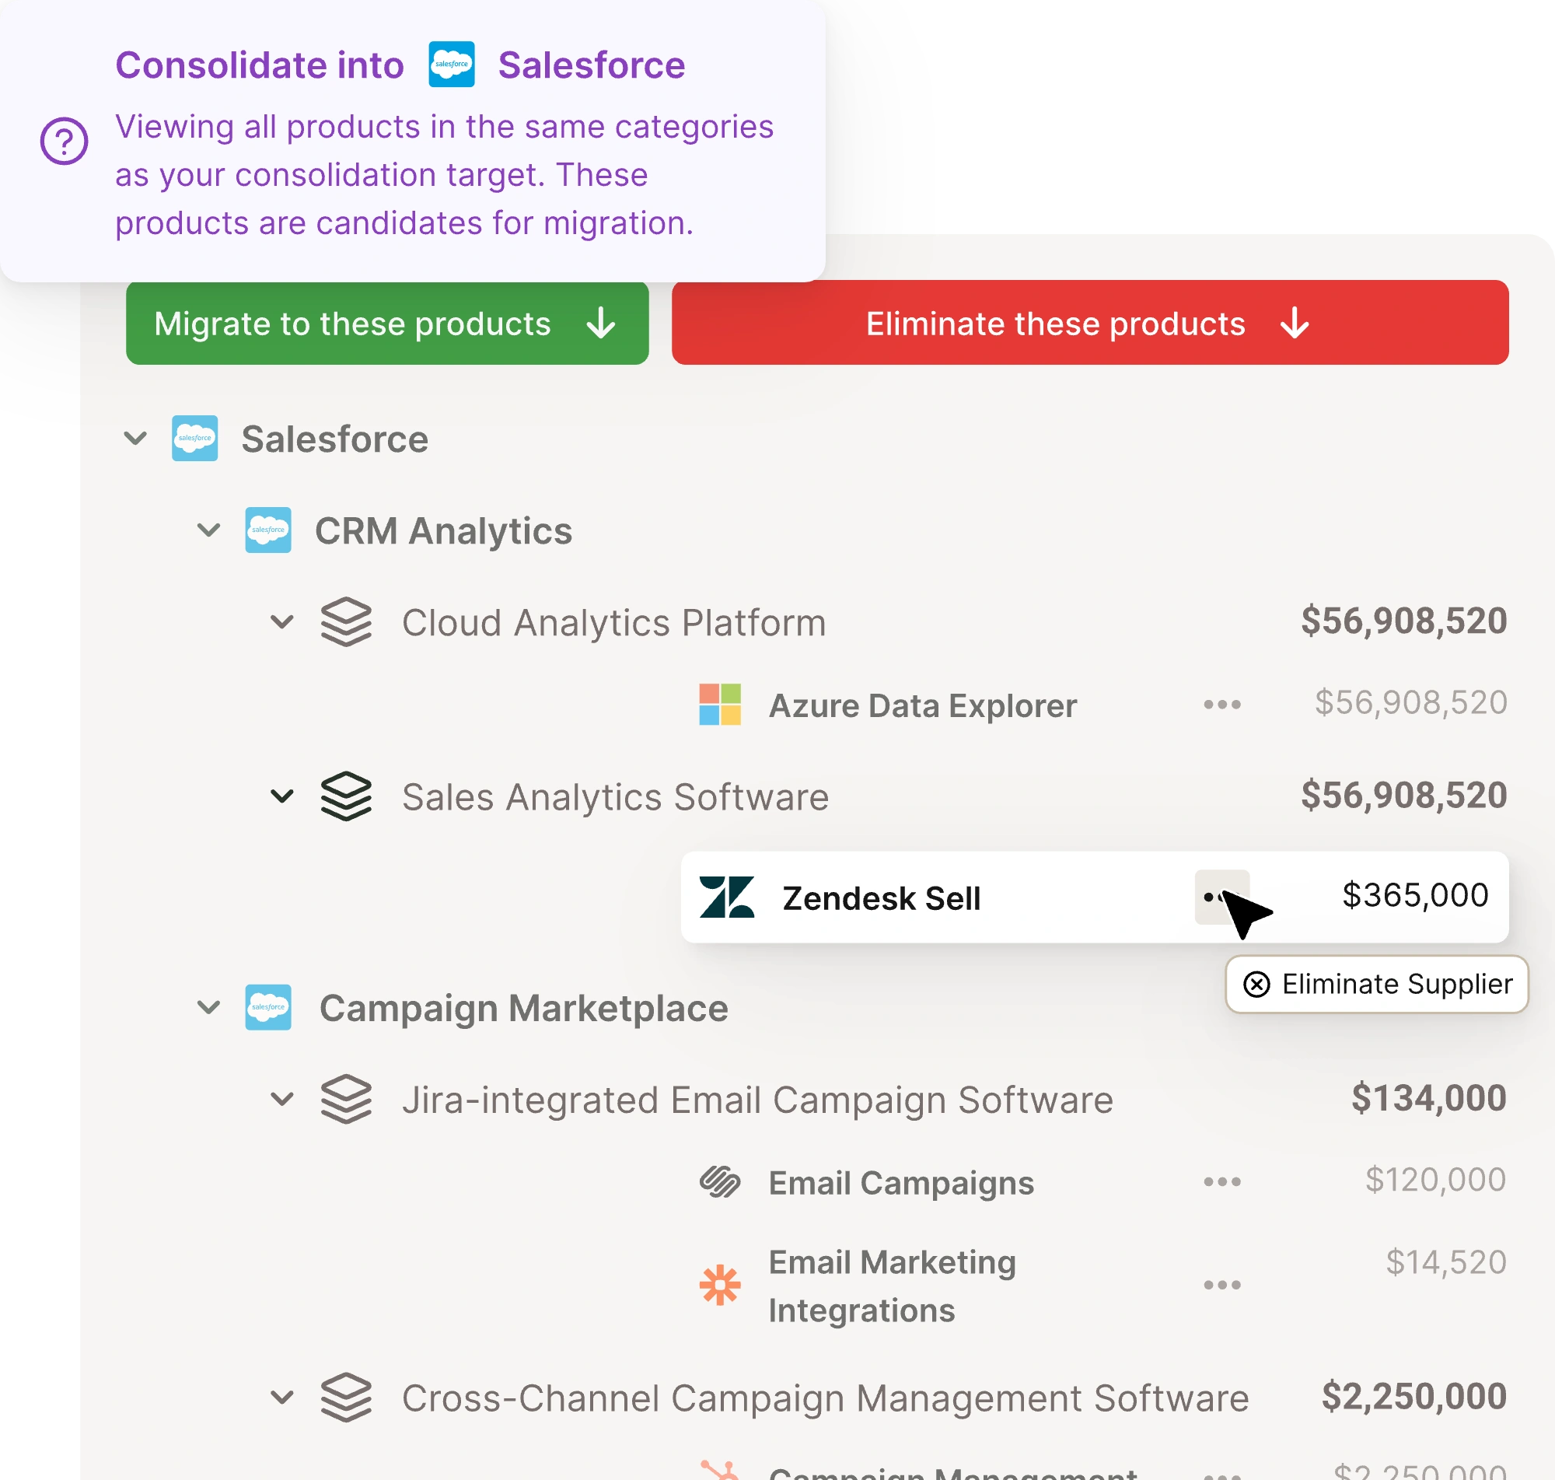The height and width of the screenshot is (1480, 1555).
Task: Click the purple help question-mark icon
Action: [x=65, y=142]
